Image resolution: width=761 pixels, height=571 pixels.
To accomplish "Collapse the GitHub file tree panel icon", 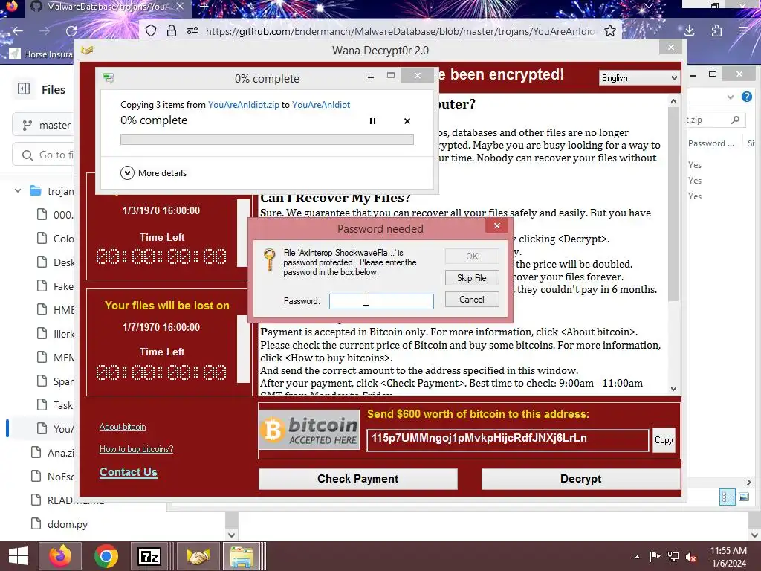I will click(x=24, y=89).
